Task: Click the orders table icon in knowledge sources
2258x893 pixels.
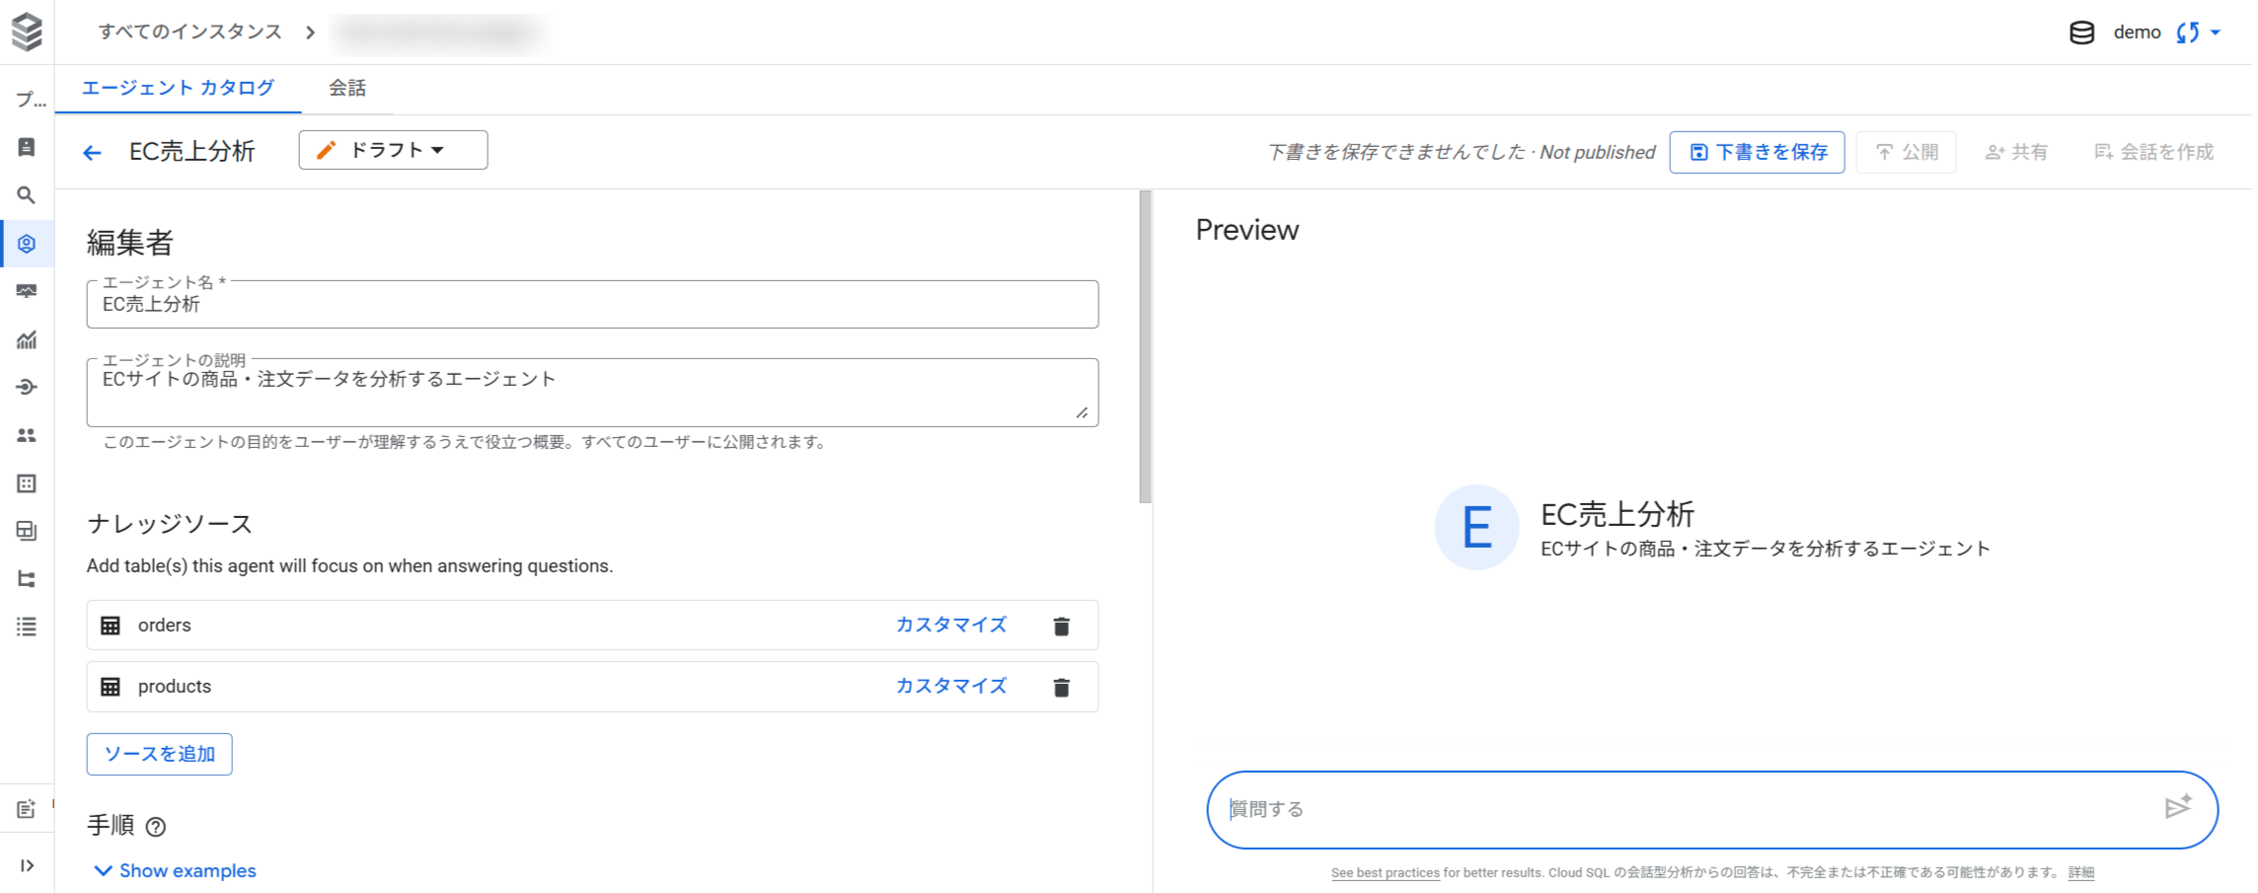Action: [112, 625]
